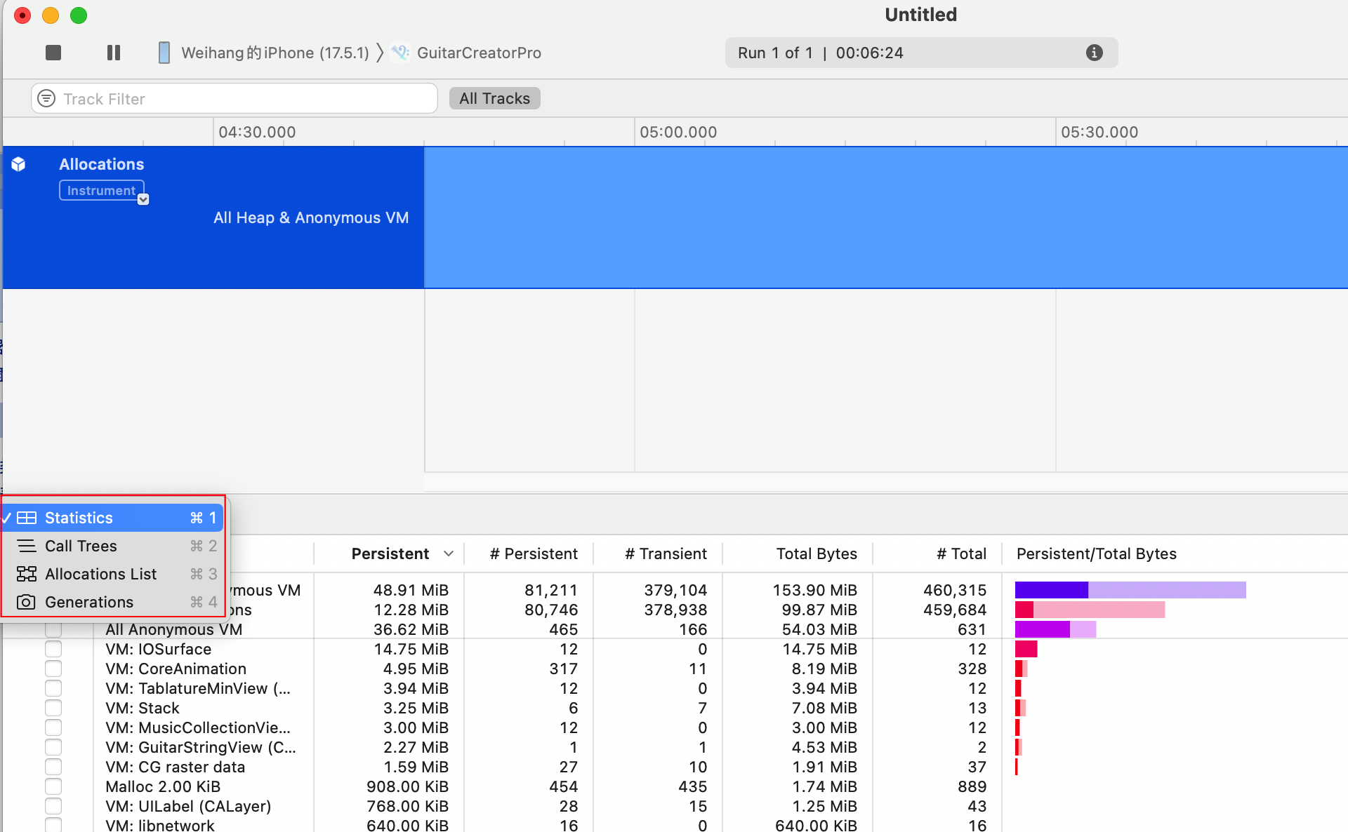The height and width of the screenshot is (832, 1348).
Task: Click the Untitled window title
Action: (920, 15)
